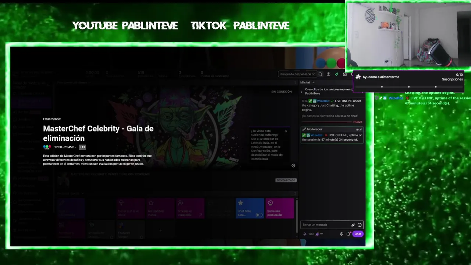Click WizeBot name in LIVE ONLINE message
The width and height of the screenshot is (471, 265).
click(x=323, y=101)
